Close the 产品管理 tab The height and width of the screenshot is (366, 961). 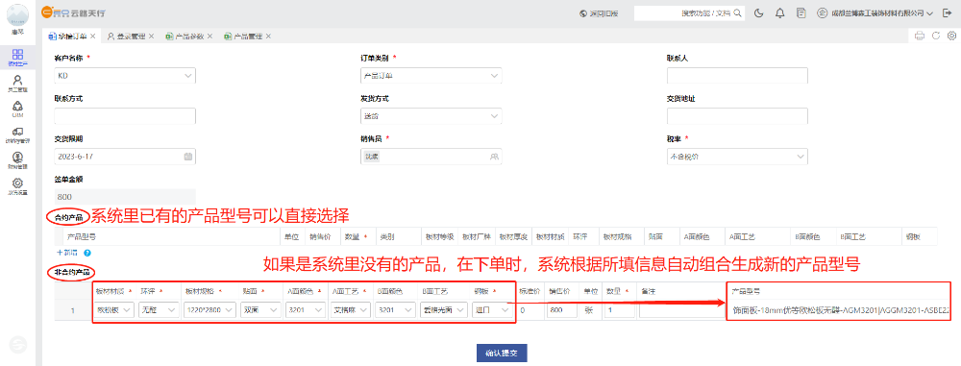tap(268, 37)
